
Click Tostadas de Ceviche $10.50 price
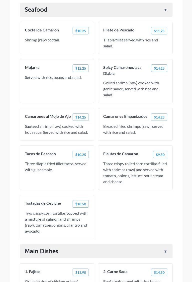pos(81,204)
